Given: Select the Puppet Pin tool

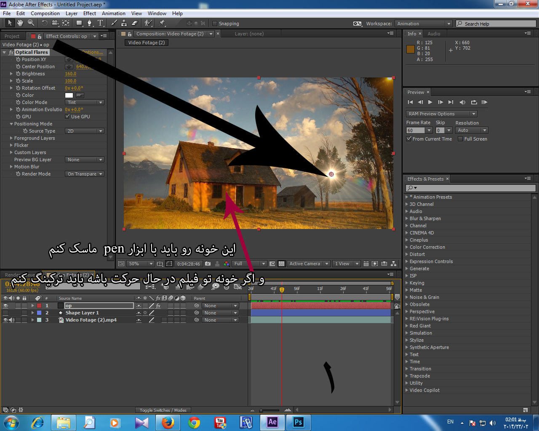Looking at the screenshot, I should (162, 23).
